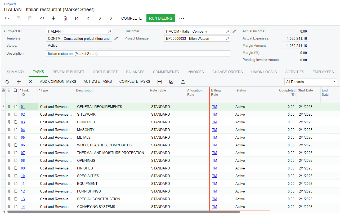Open the Project Manager lookup selector
Image resolution: width=340 pixels, height=214 pixels.
(x=227, y=38)
